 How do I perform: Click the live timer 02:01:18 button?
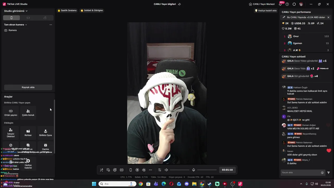227,170
